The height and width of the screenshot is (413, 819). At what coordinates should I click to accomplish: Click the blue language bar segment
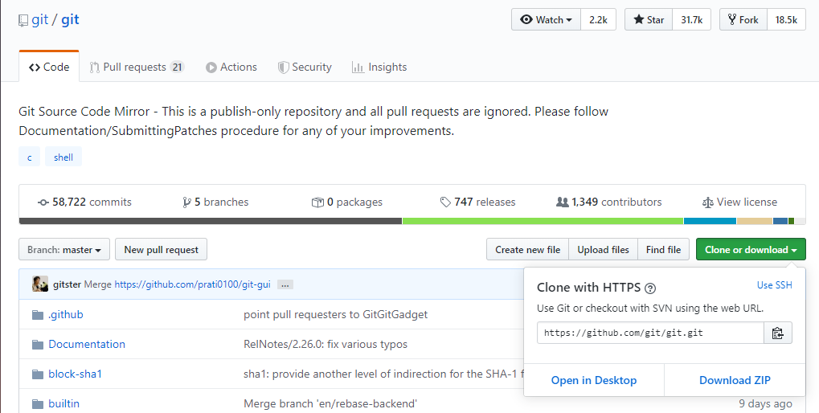pos(710,222)
